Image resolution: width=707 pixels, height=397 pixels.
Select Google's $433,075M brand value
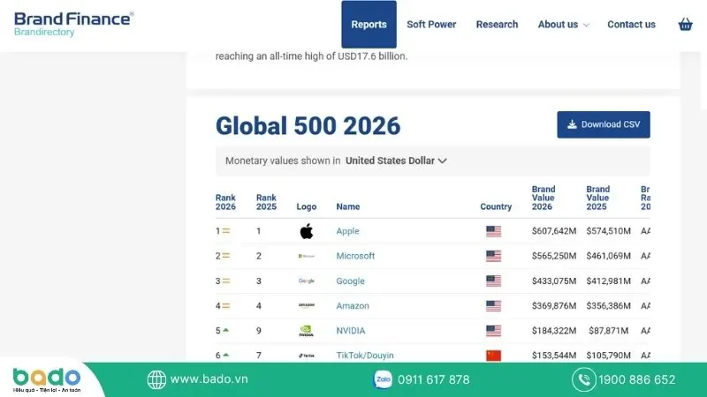554,281
